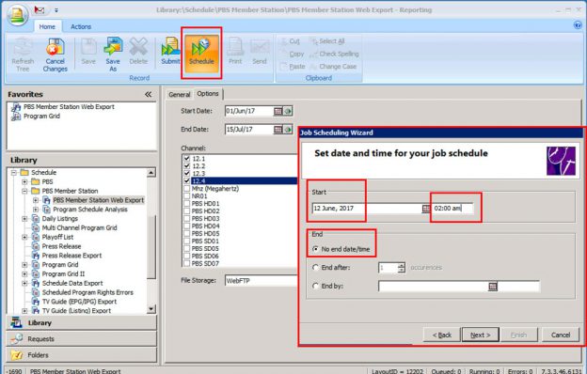
Task: Click the Next button in the wizard
Action: click(481, 335)
